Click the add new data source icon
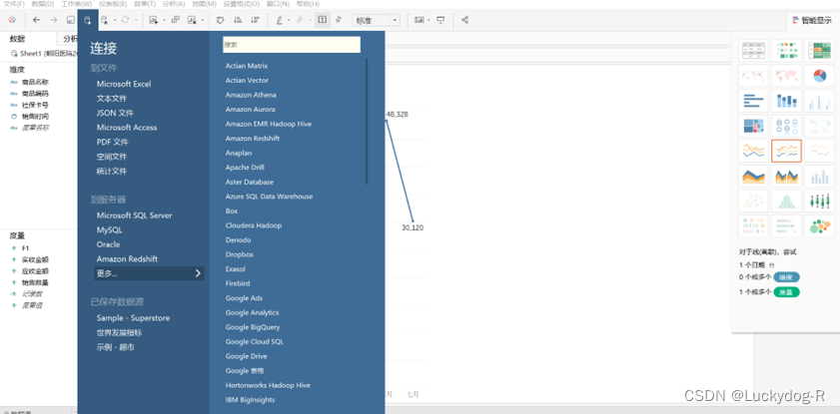 click(x=88, y=20)
